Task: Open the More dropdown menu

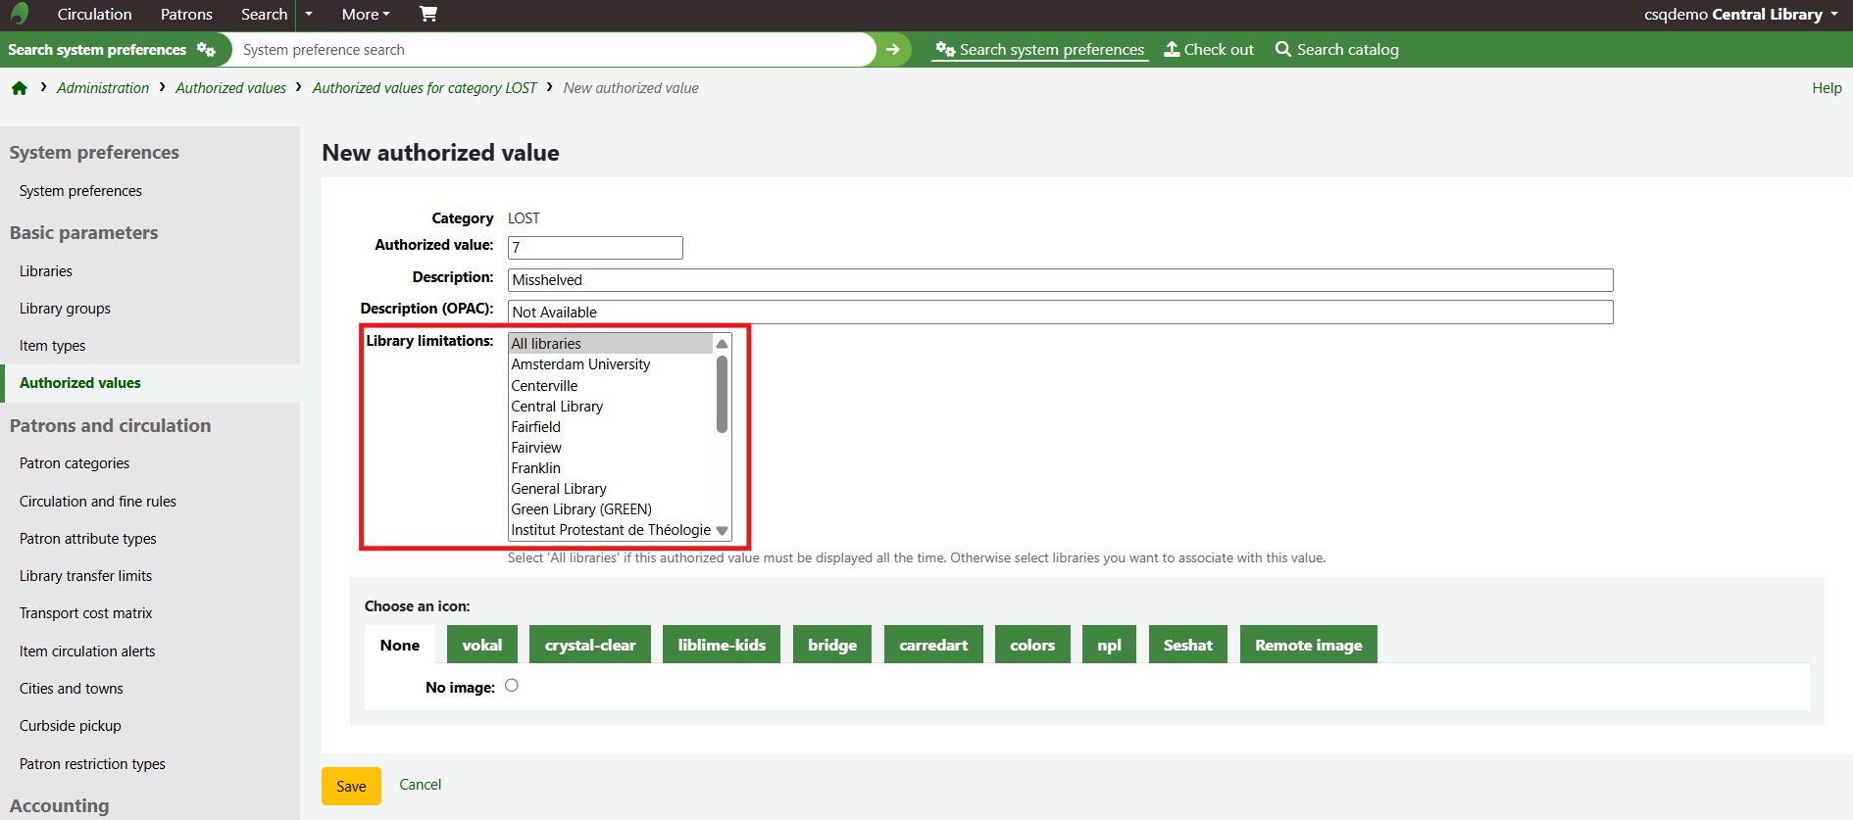Action: click(x=366, y=14)
